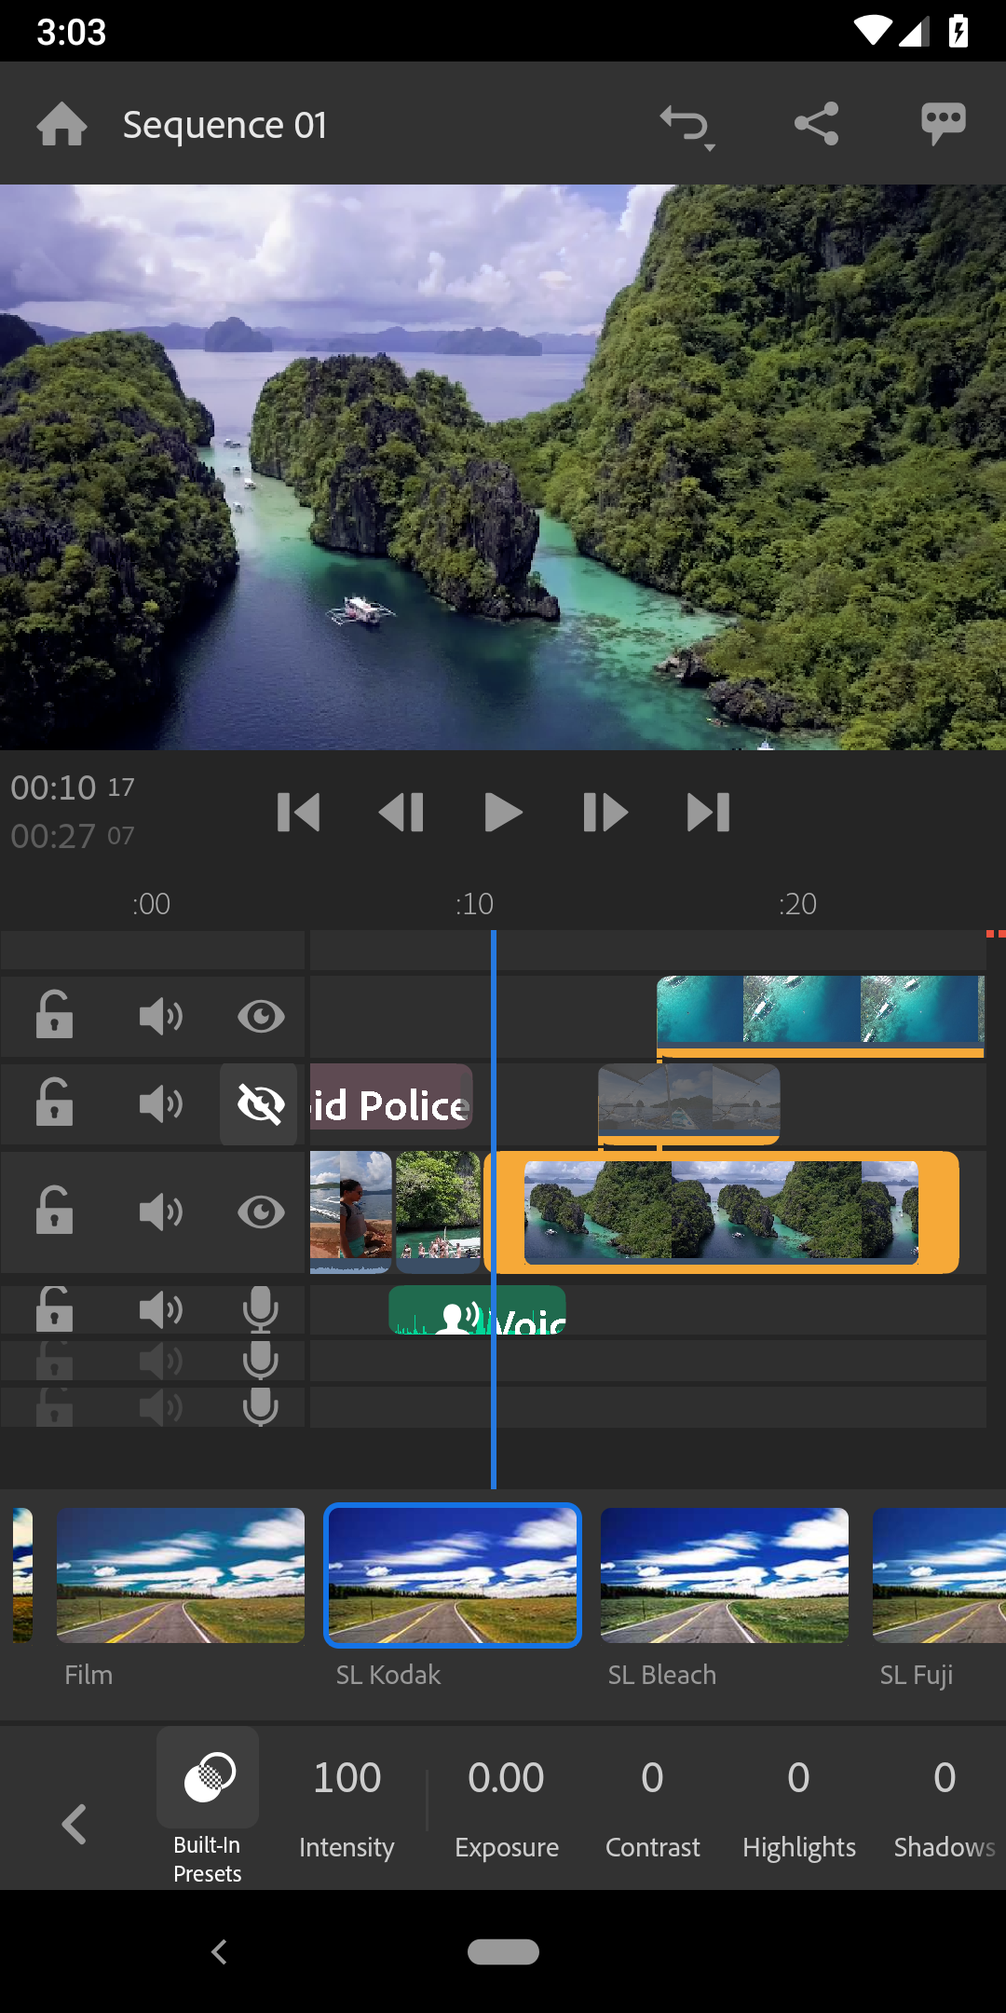Select the green trees clip
The height and width of the screenshot is (2013, 1006).
click(438, 1212)
